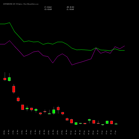The width and height of the screenshot is (139, 139).
Task: Click the open value O: 0.60
Action: click(x=48, y=9)
